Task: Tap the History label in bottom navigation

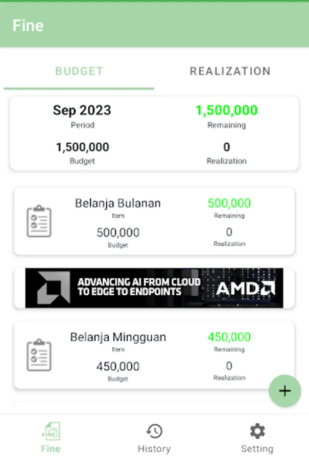Action: (154, 449)
